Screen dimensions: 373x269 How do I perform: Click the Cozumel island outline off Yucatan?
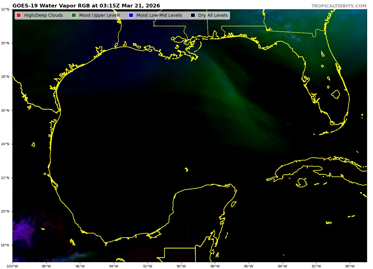tap(233, 204)
